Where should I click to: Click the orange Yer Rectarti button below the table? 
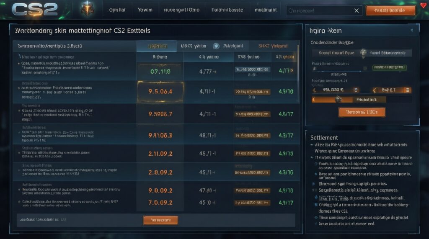point(160,220)
